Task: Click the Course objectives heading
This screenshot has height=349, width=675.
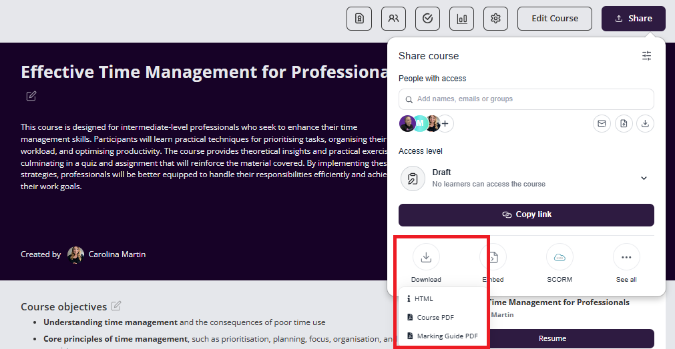Action: [63, 306]
